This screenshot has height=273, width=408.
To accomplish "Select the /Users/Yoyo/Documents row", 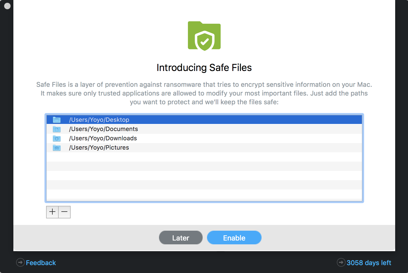I will (x=204, y=129).
